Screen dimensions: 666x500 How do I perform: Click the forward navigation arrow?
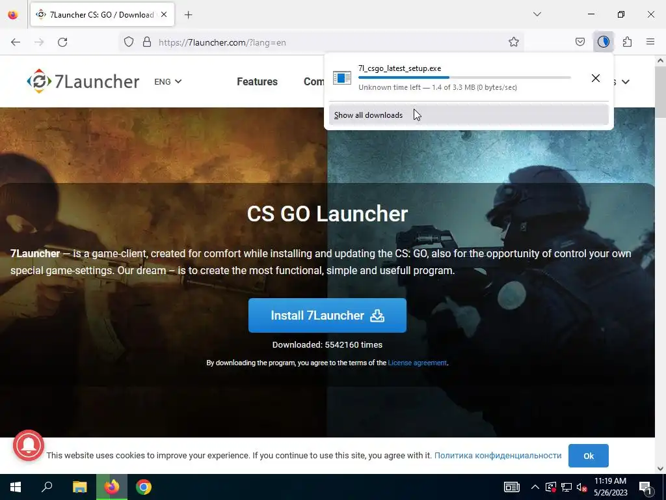(x=39, y=42)
